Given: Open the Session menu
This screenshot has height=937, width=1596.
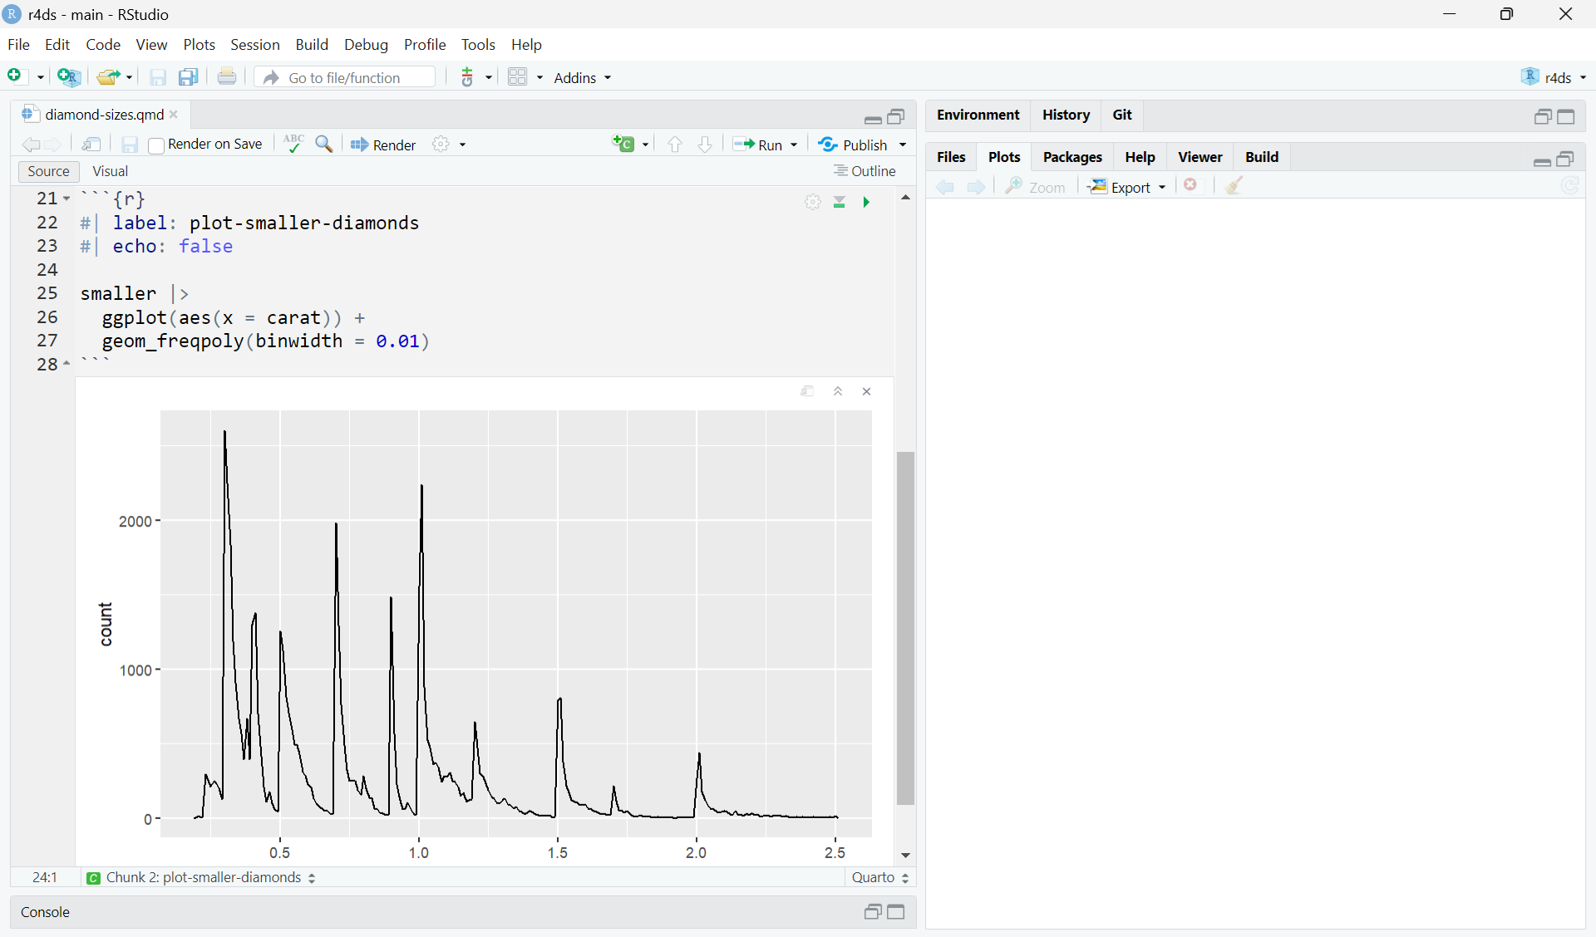Looking at the screenshot, I should (x=255, y=45).
